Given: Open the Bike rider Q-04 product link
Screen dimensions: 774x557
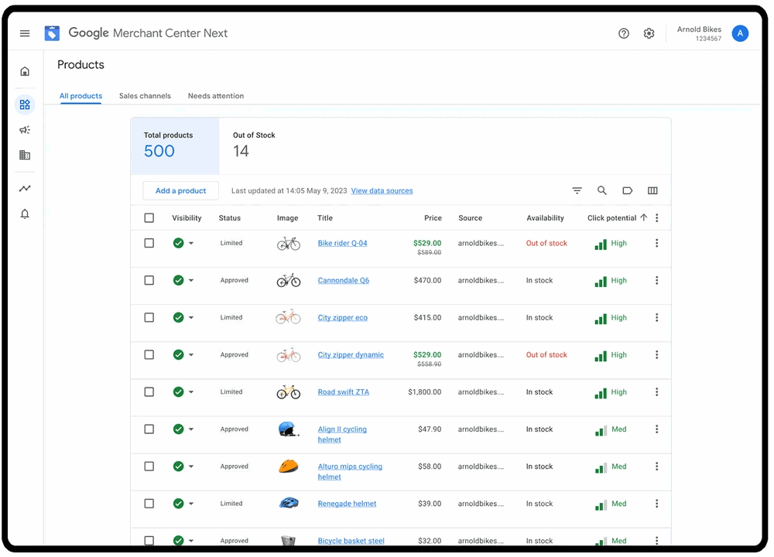Looking at the screenshot, I should click(x=342, y=243).
